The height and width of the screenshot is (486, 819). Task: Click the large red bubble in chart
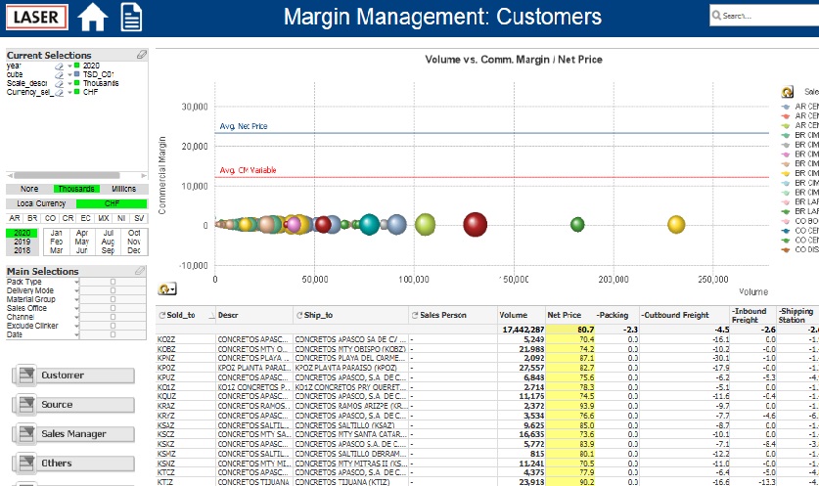[x=475, y=225]
